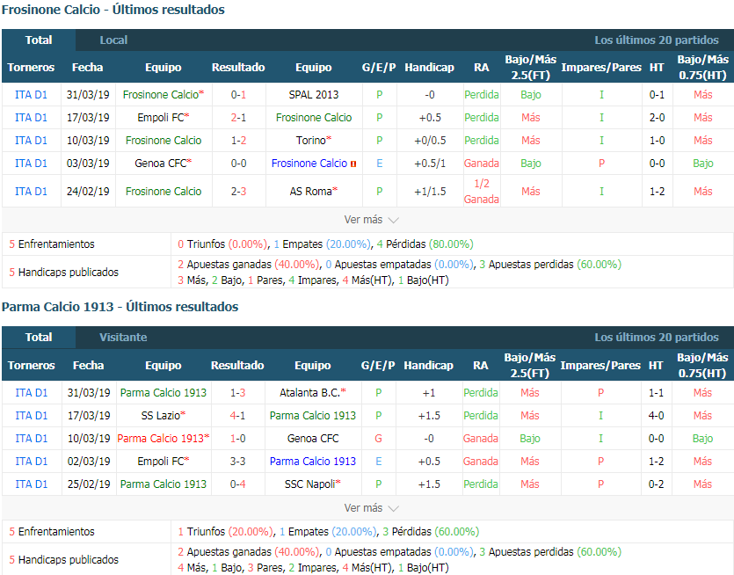The image size is (734, 575).
Task: Expand 'Ver más' under Frosinone Calcio results
Action: tap(371, 220)
